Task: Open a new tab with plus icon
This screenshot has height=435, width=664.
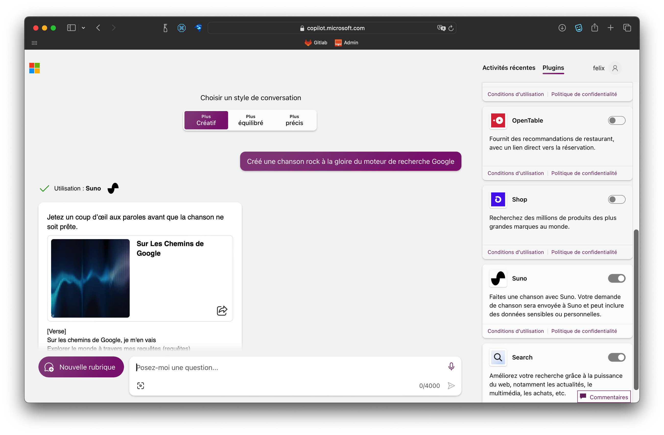Action: coord(610,28)
